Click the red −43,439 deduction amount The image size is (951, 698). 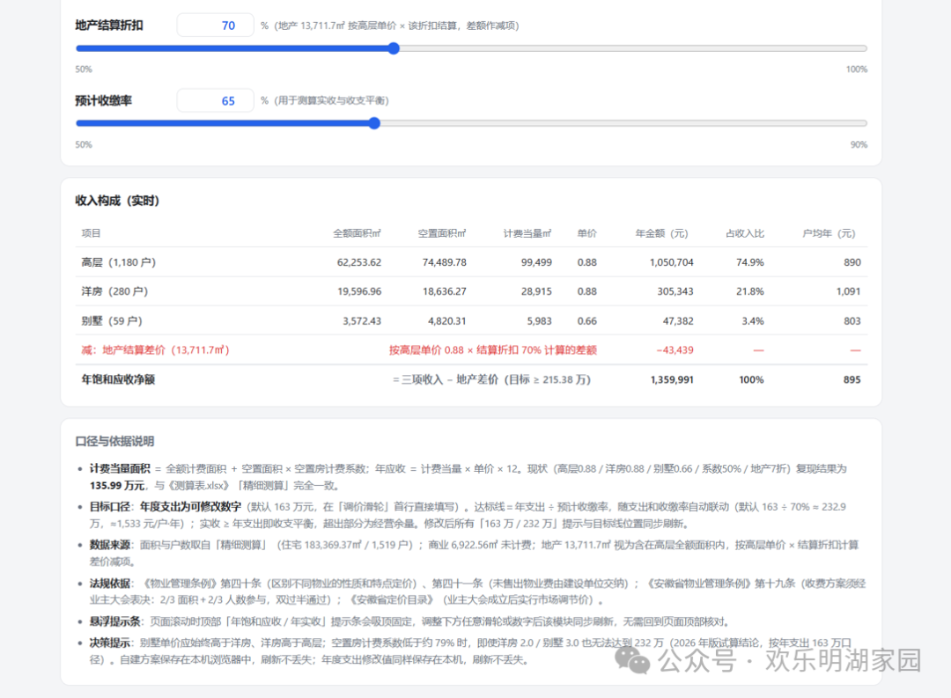[675, 350]
